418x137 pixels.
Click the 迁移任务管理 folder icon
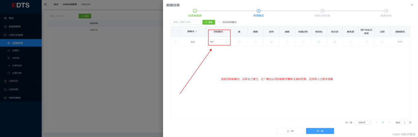pos(5,35)
